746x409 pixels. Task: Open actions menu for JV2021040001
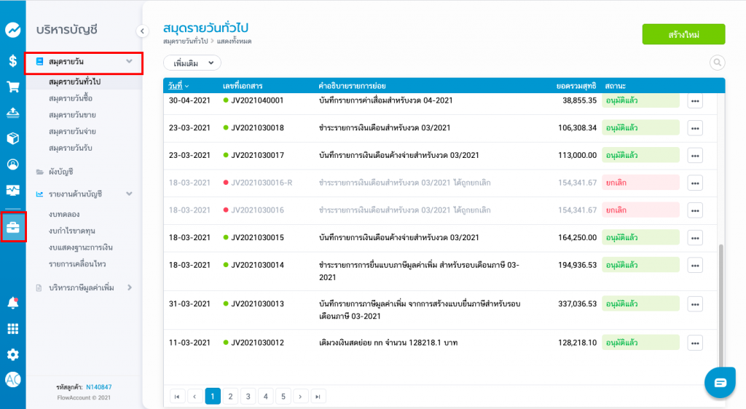[x=695, y=100]
